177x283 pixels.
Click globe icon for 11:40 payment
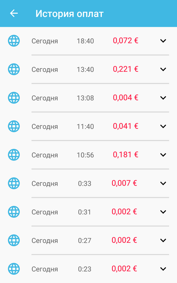14,126
